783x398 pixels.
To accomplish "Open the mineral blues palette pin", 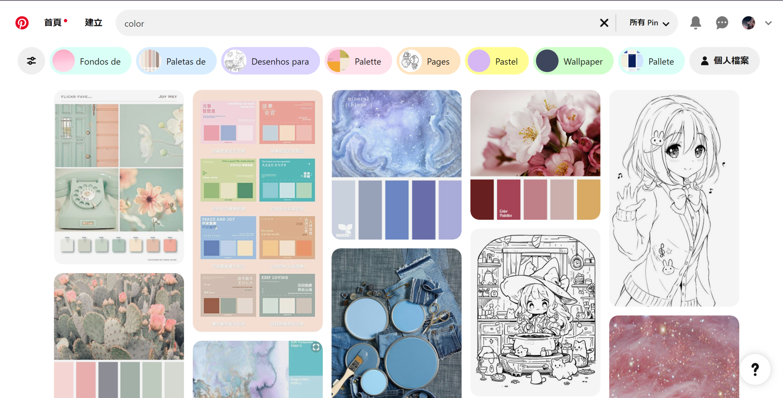I will (x=396, y=165).
